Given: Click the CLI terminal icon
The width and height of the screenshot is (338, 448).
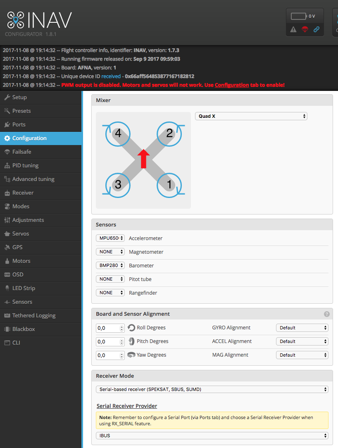Looking at the screenshot, I should (7, 343).
